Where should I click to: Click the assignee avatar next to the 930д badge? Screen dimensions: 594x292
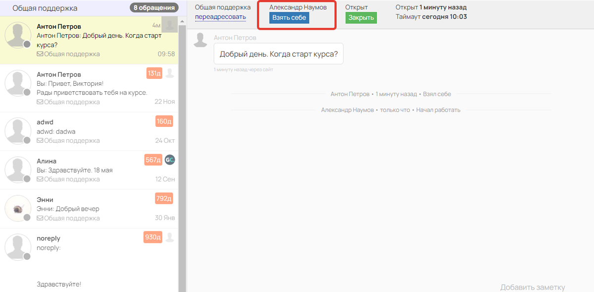tap(170, 237)
